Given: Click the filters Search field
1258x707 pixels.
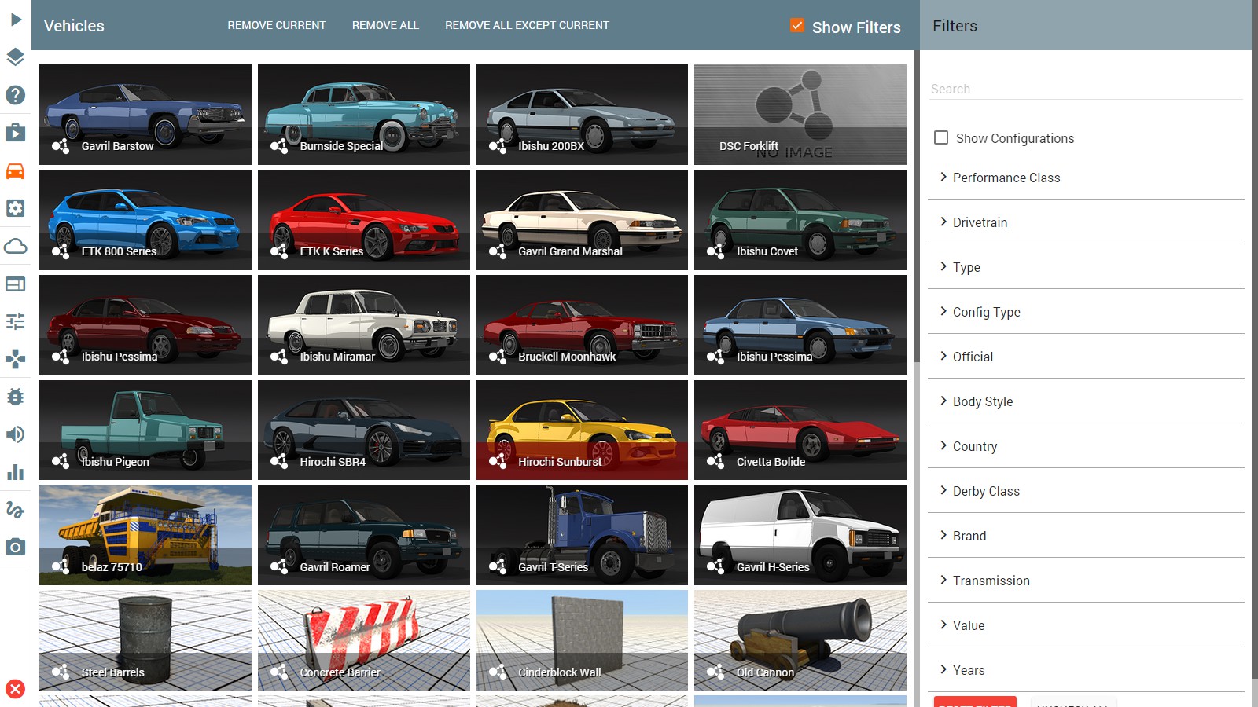Looking at the screenshot, I should (x=1086, y=89).
